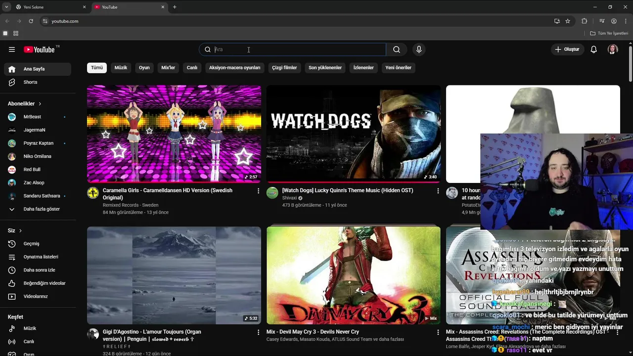Viewport: 633px width, 356px height.
Task: Select Aksiyon-macera oyunları filter chip
Action: 234,68
